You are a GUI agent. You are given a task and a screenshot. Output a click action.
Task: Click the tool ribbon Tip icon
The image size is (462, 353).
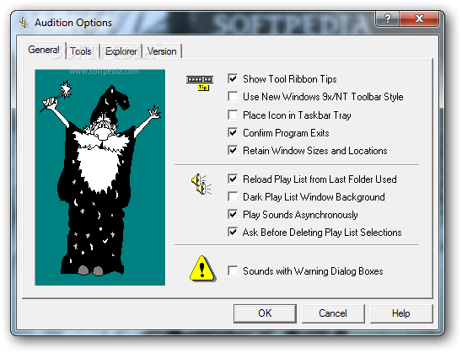pos(200,83)
